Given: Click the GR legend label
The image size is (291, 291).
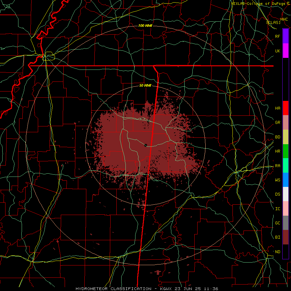Looking at the screenshot, I should (277, 123).
